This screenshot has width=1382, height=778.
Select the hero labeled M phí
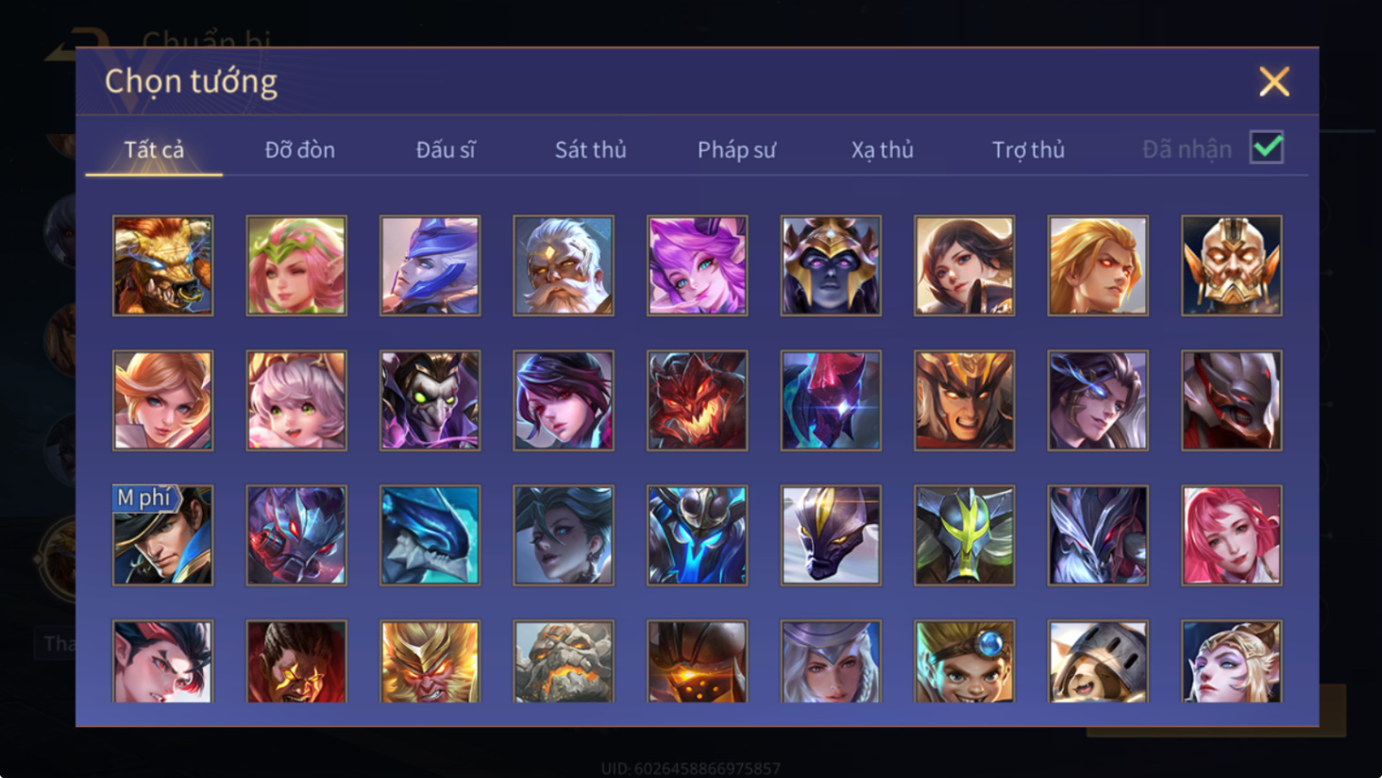point(163,535)
